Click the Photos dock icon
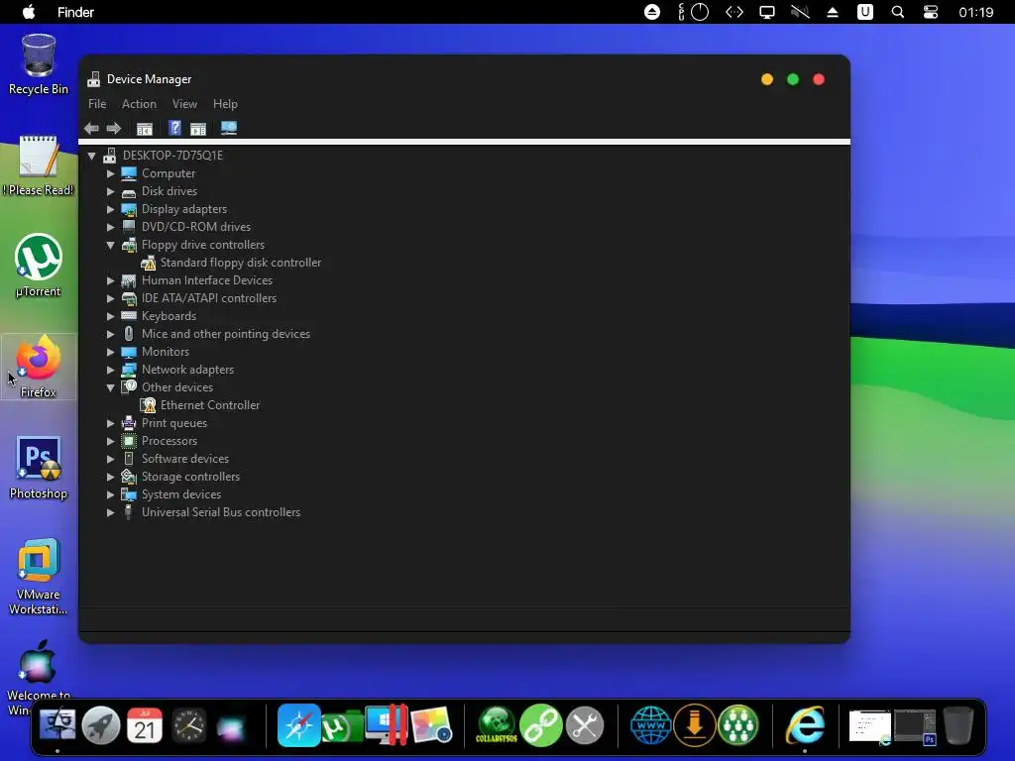The image size is (1015, 761). [431, 725]
